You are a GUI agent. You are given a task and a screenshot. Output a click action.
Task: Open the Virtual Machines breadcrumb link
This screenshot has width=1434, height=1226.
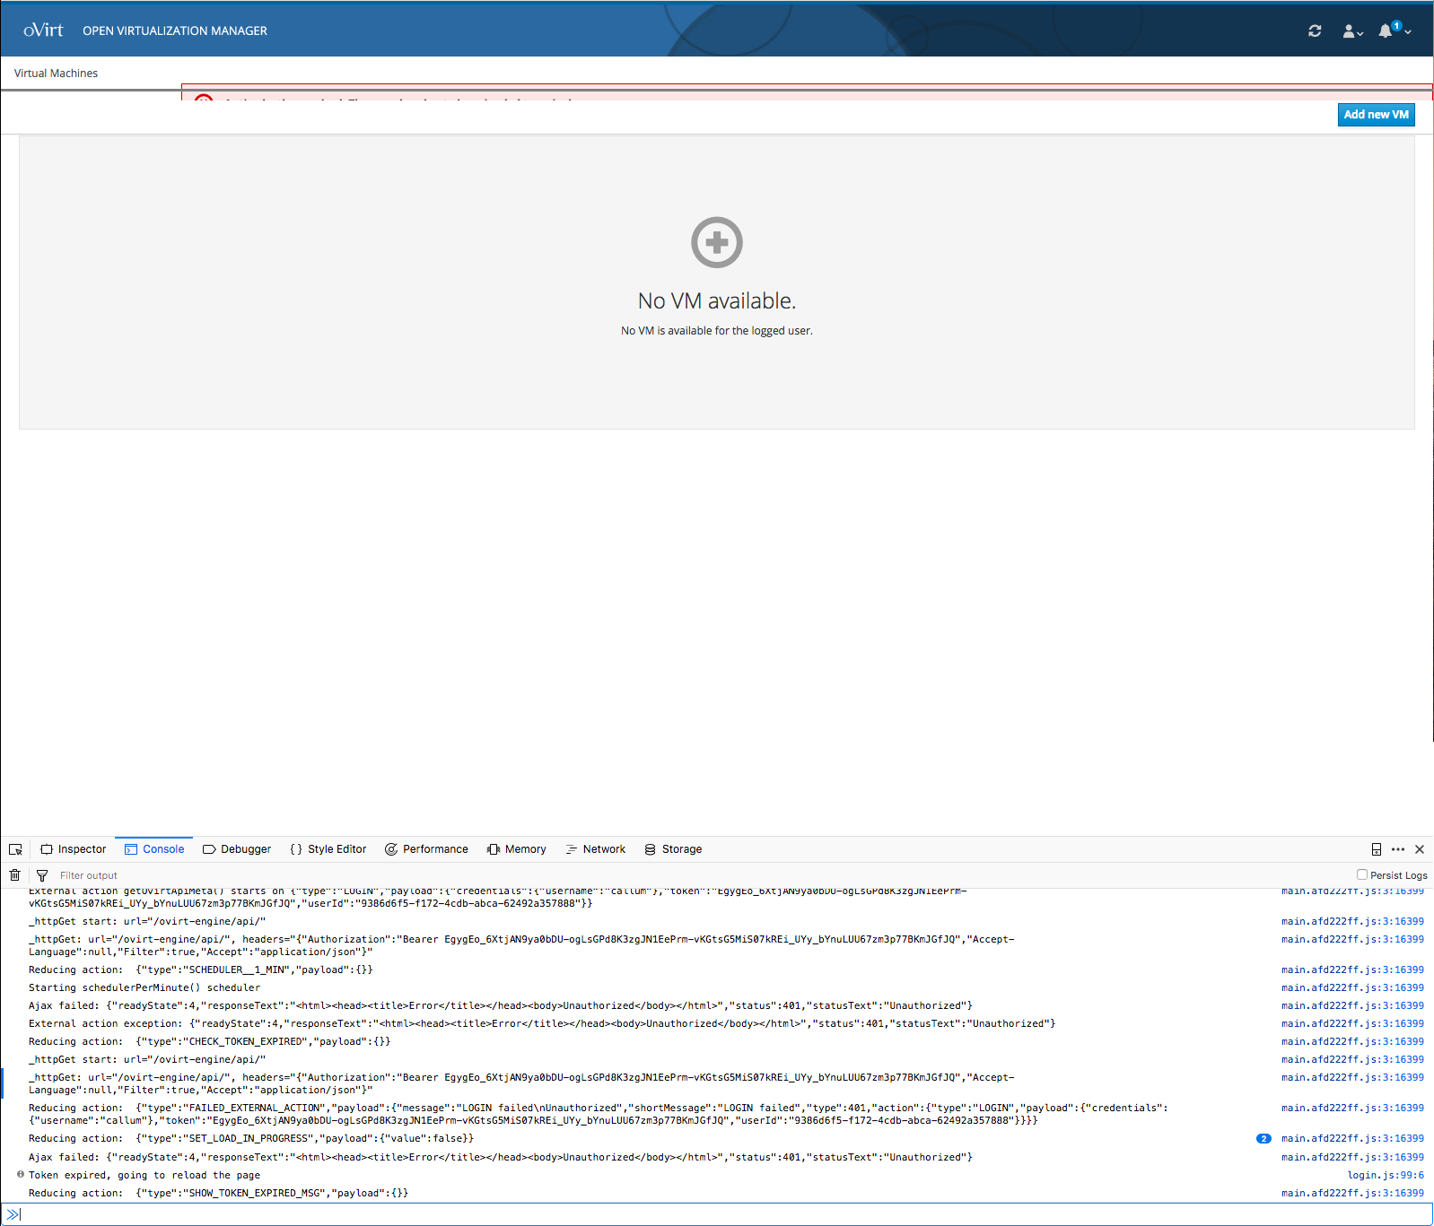[x=56, y=74]
